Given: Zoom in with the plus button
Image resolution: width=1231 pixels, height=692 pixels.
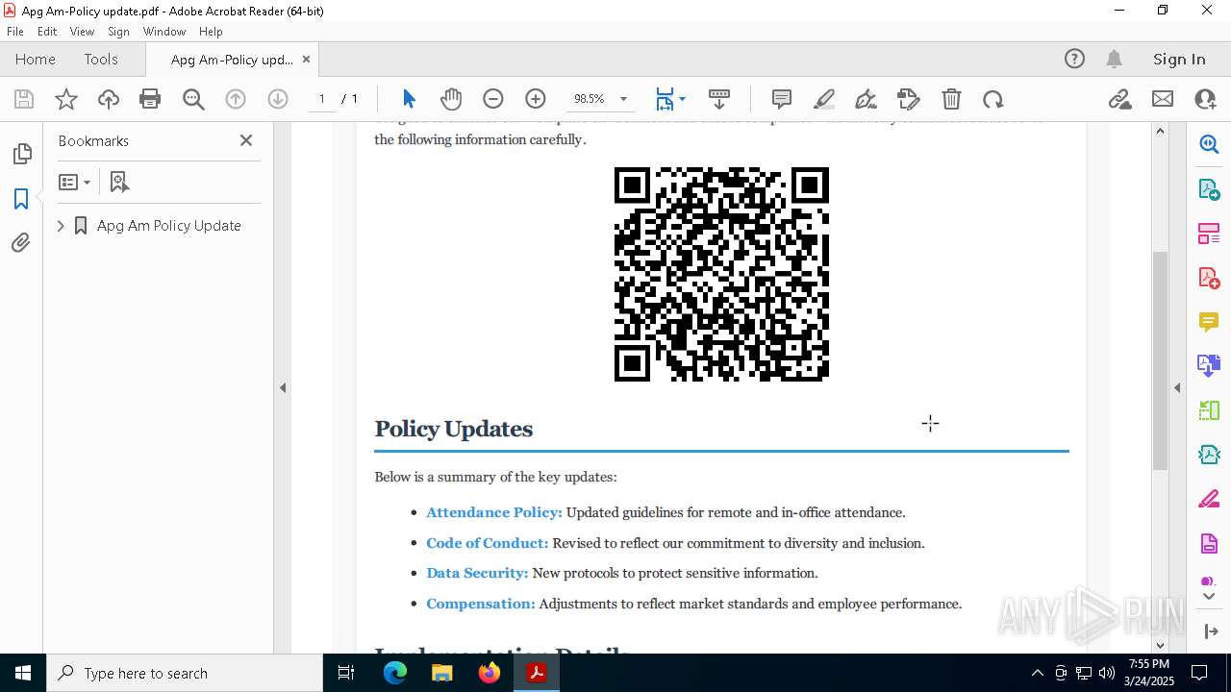Looking at the screenshot, I should (x=536, y=99).
